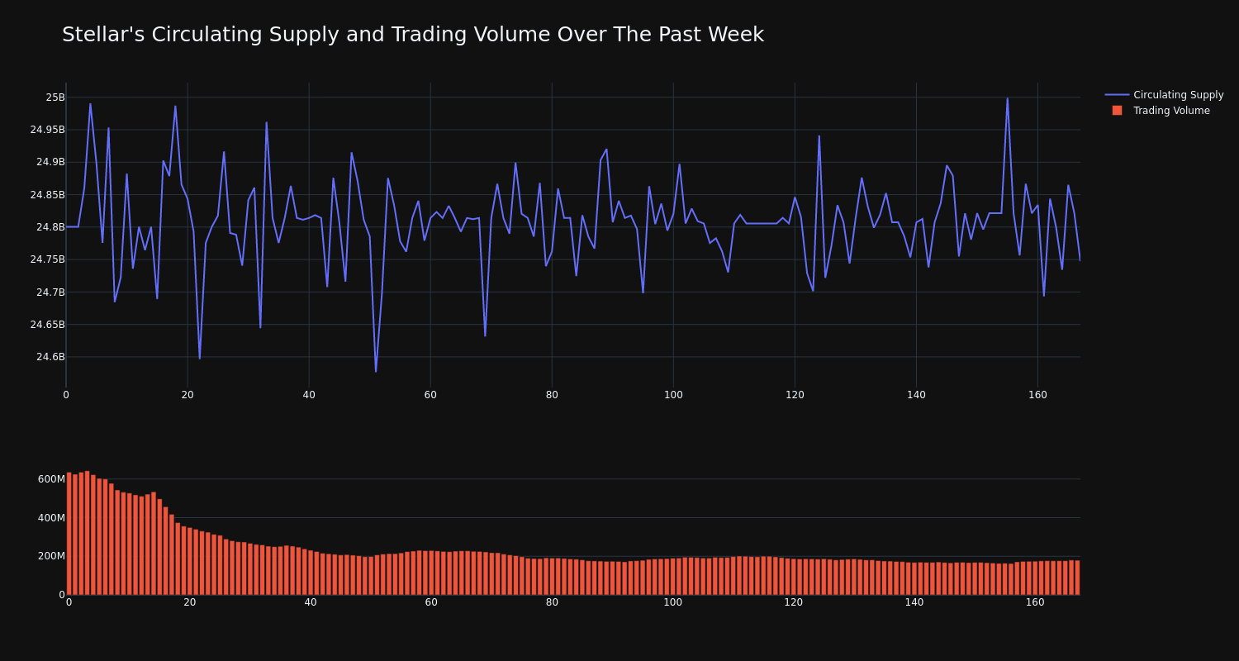
Task: Click the supply line lowest dip near hour 51
Action: (376, 371)
